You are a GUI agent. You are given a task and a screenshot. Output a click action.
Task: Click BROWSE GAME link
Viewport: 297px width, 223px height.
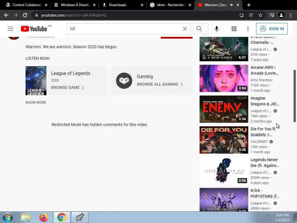coord(67,87)
